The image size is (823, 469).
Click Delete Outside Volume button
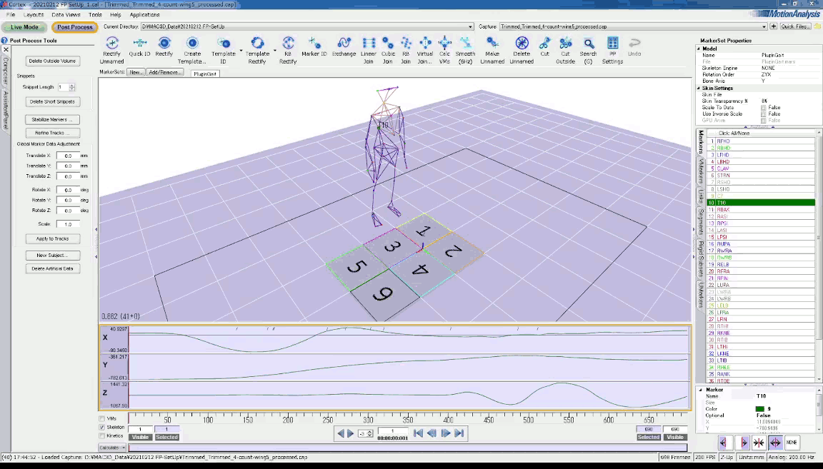52,61
